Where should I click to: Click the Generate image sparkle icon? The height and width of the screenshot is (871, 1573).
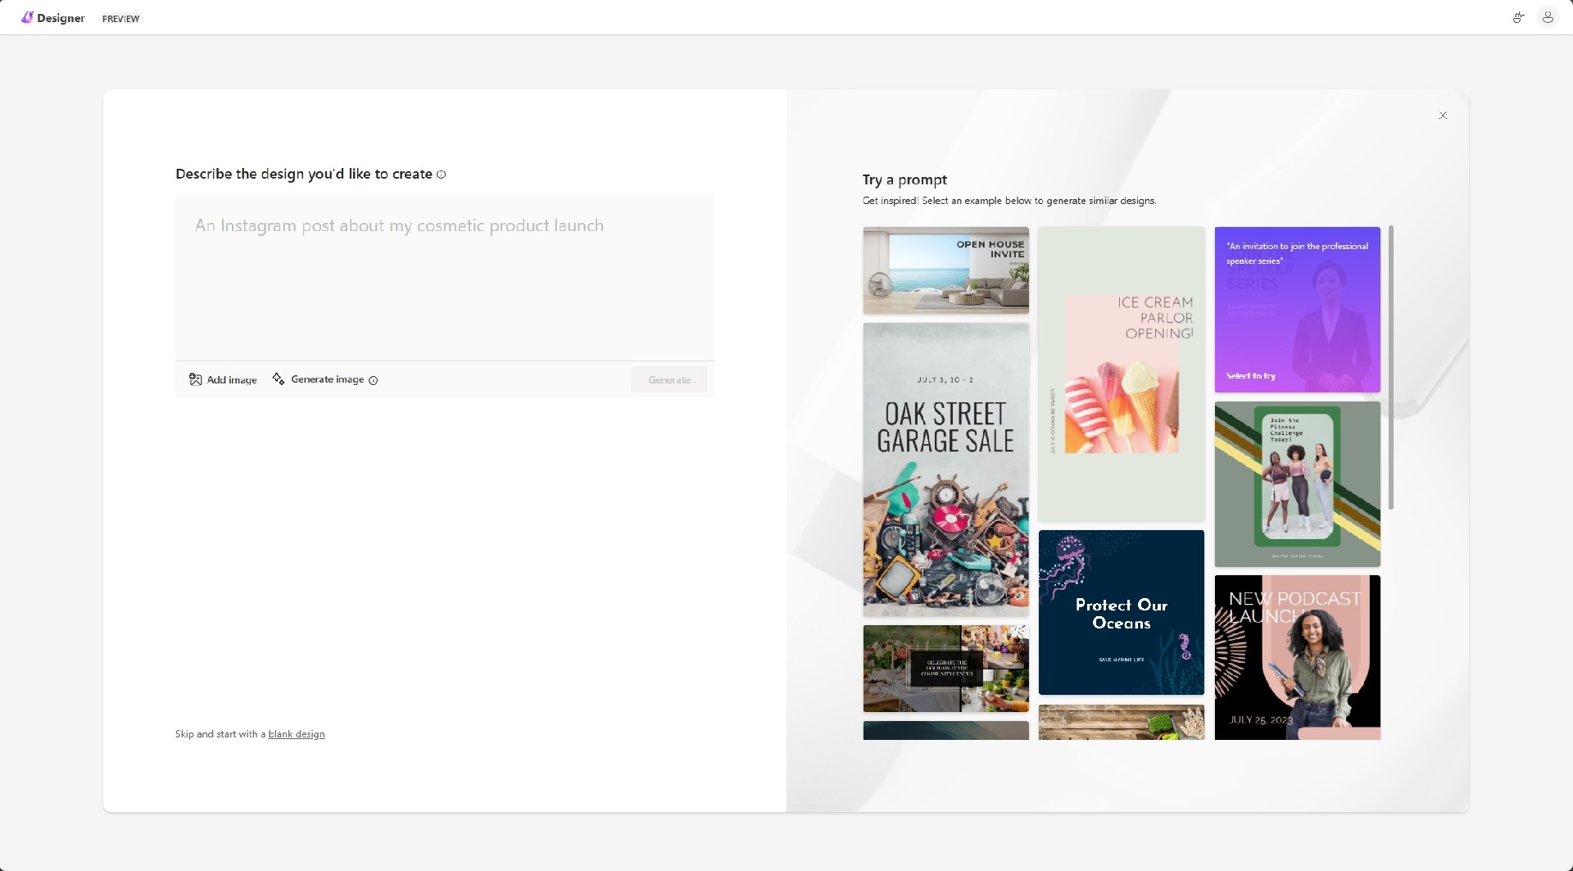coord(279,379)
